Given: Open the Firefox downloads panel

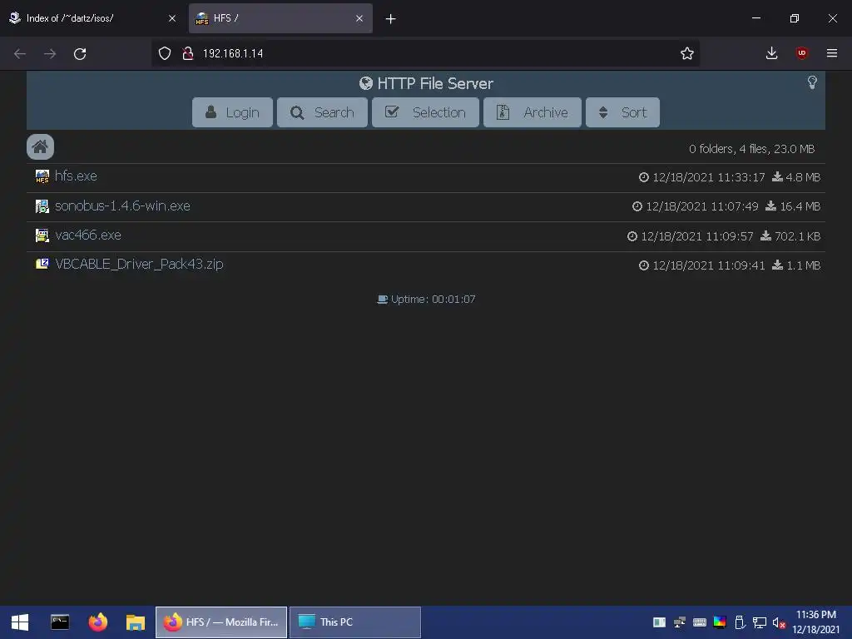Looking at the screenshot, I should point(771,53).
